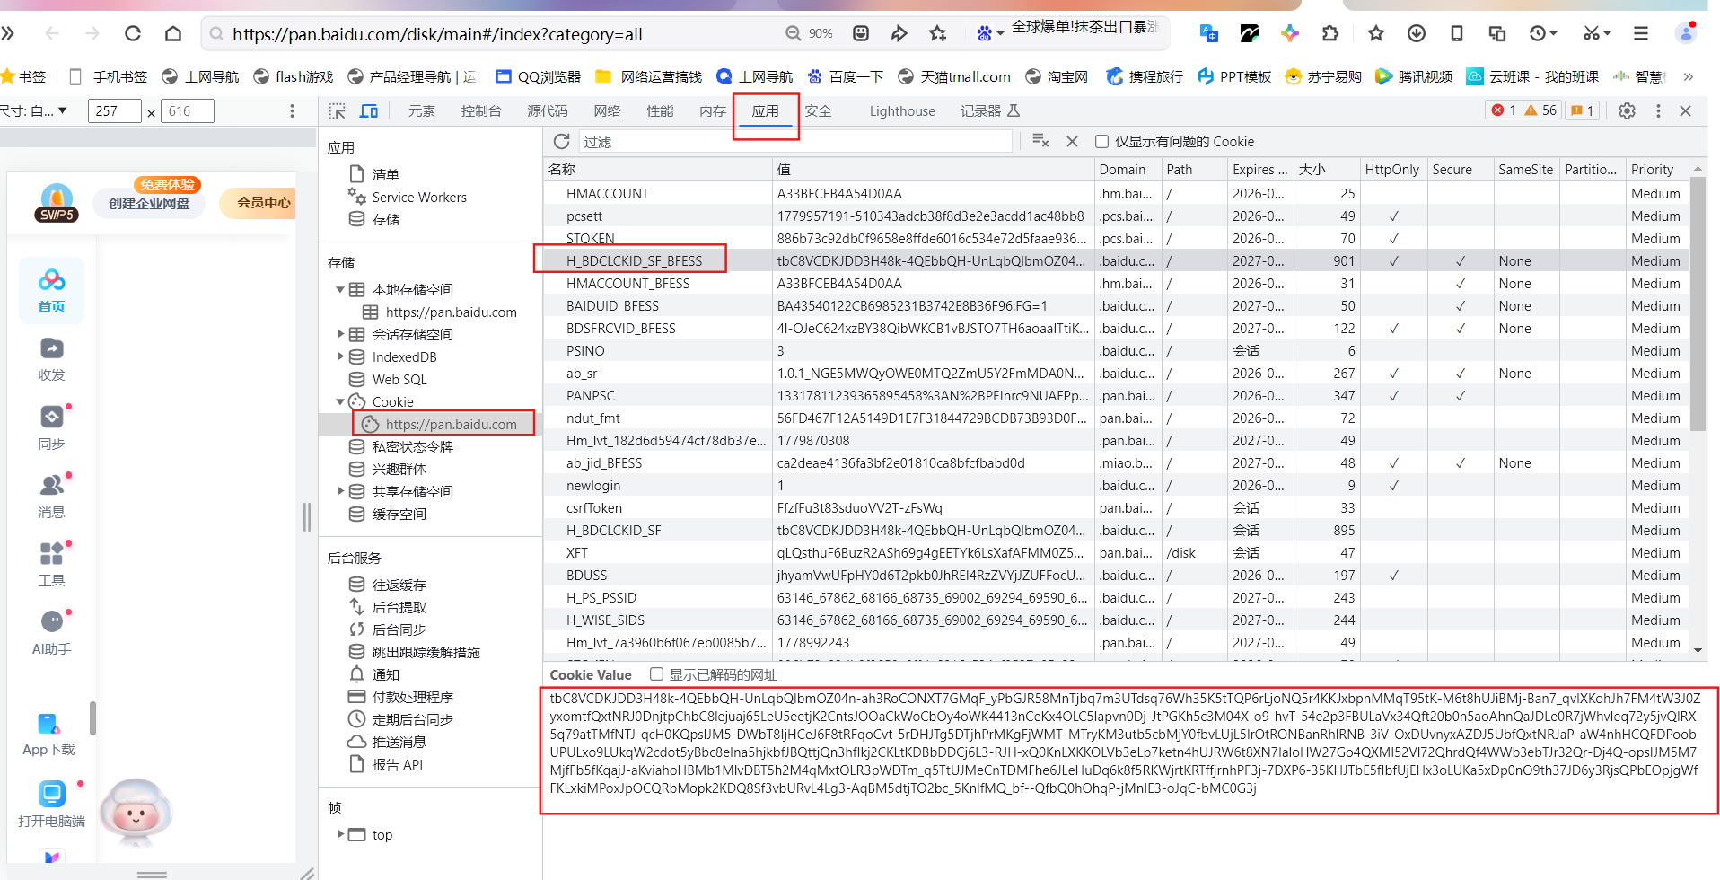Image resolution: width=1720 pixels, height=880 pixels.
Task: Show more hidden bookmarks with the chevron
Action: 1689,76
